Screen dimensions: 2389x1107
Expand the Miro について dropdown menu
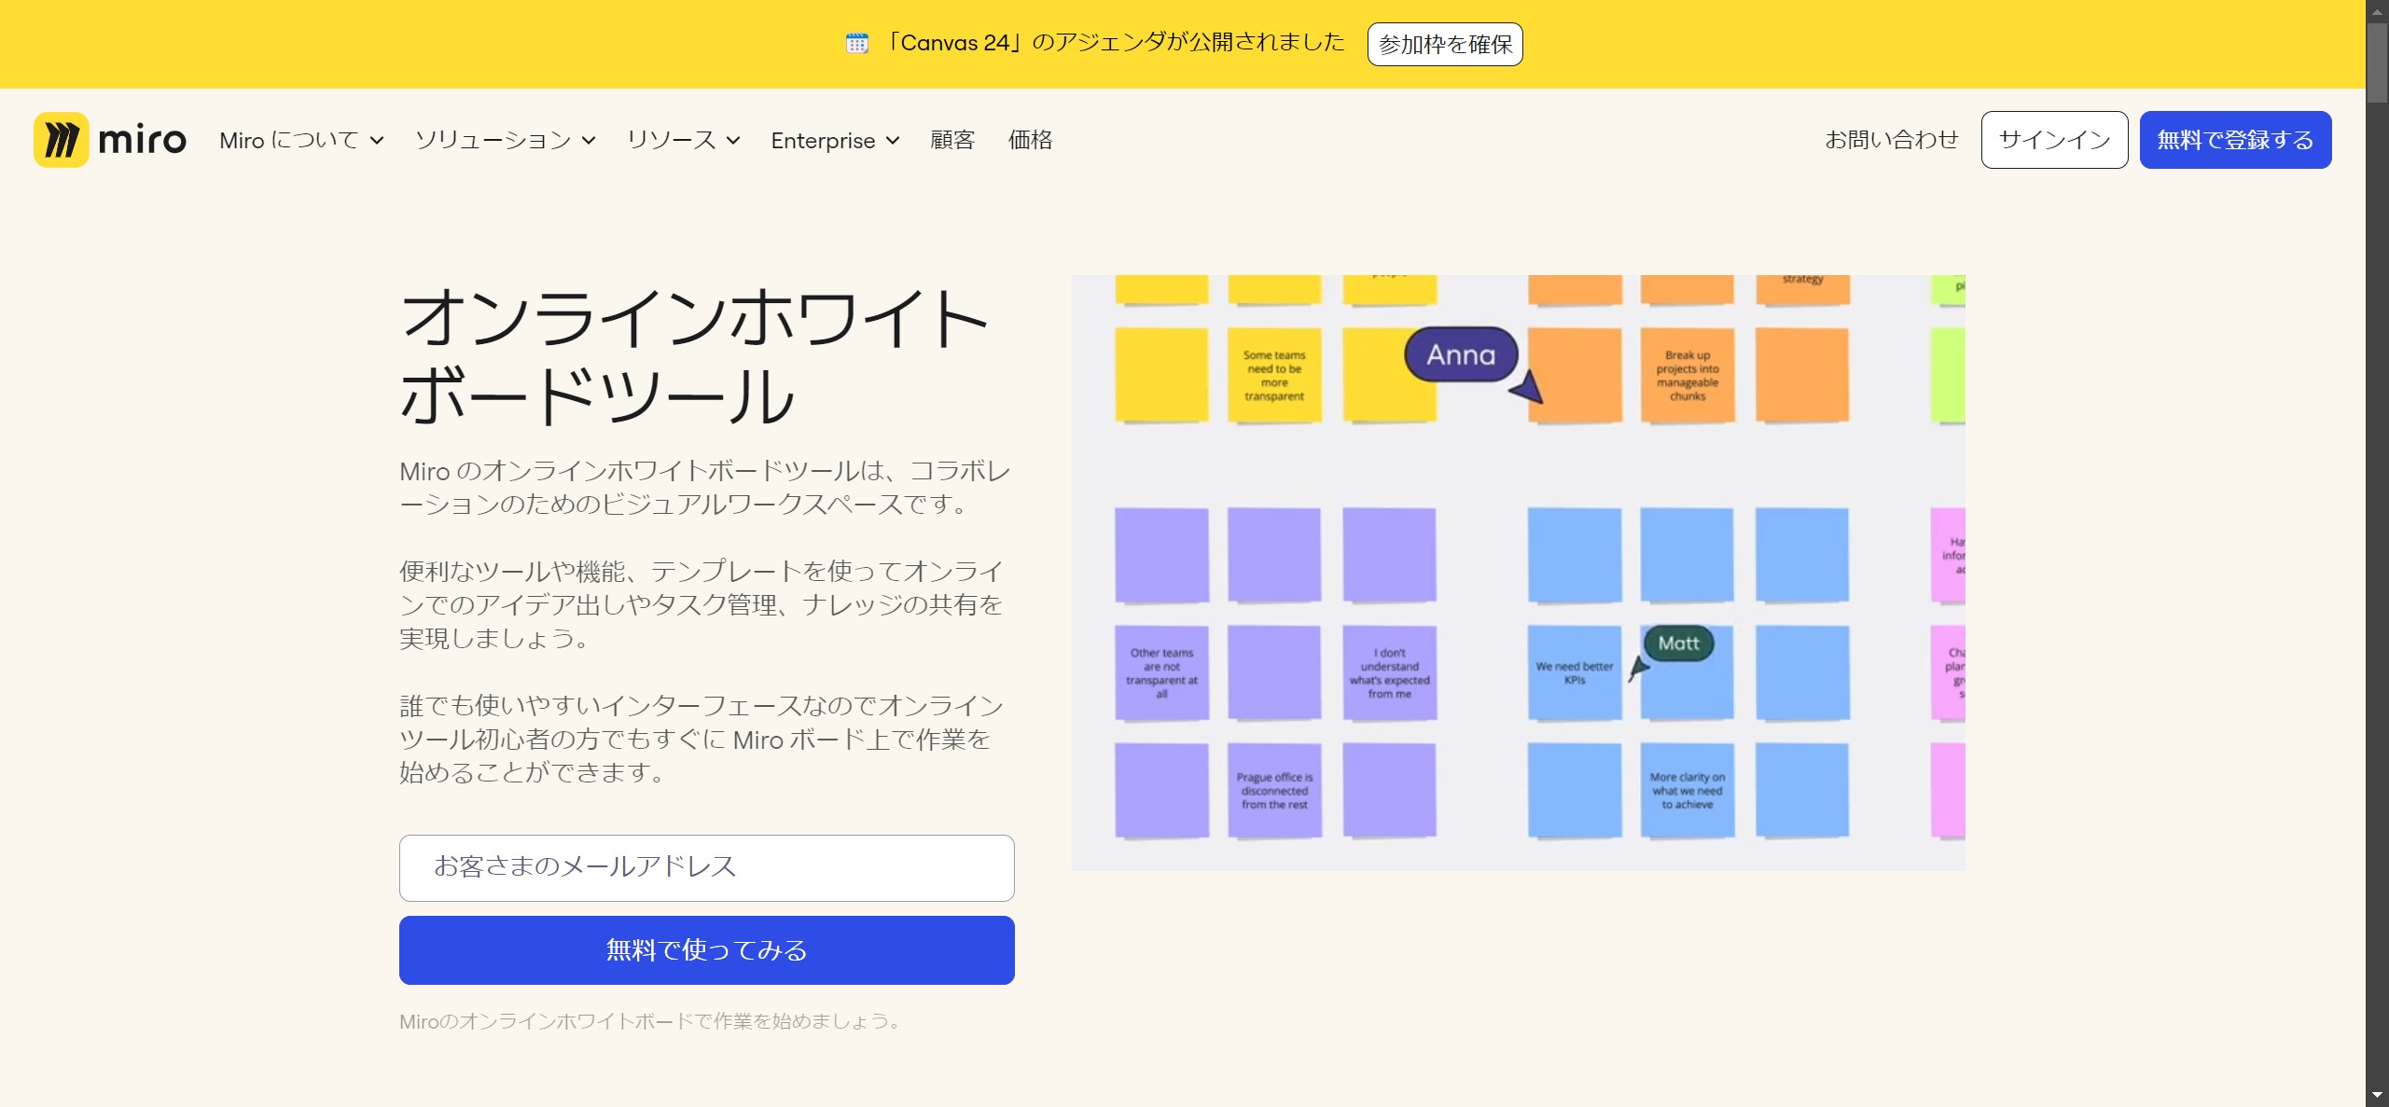[301, 140]
